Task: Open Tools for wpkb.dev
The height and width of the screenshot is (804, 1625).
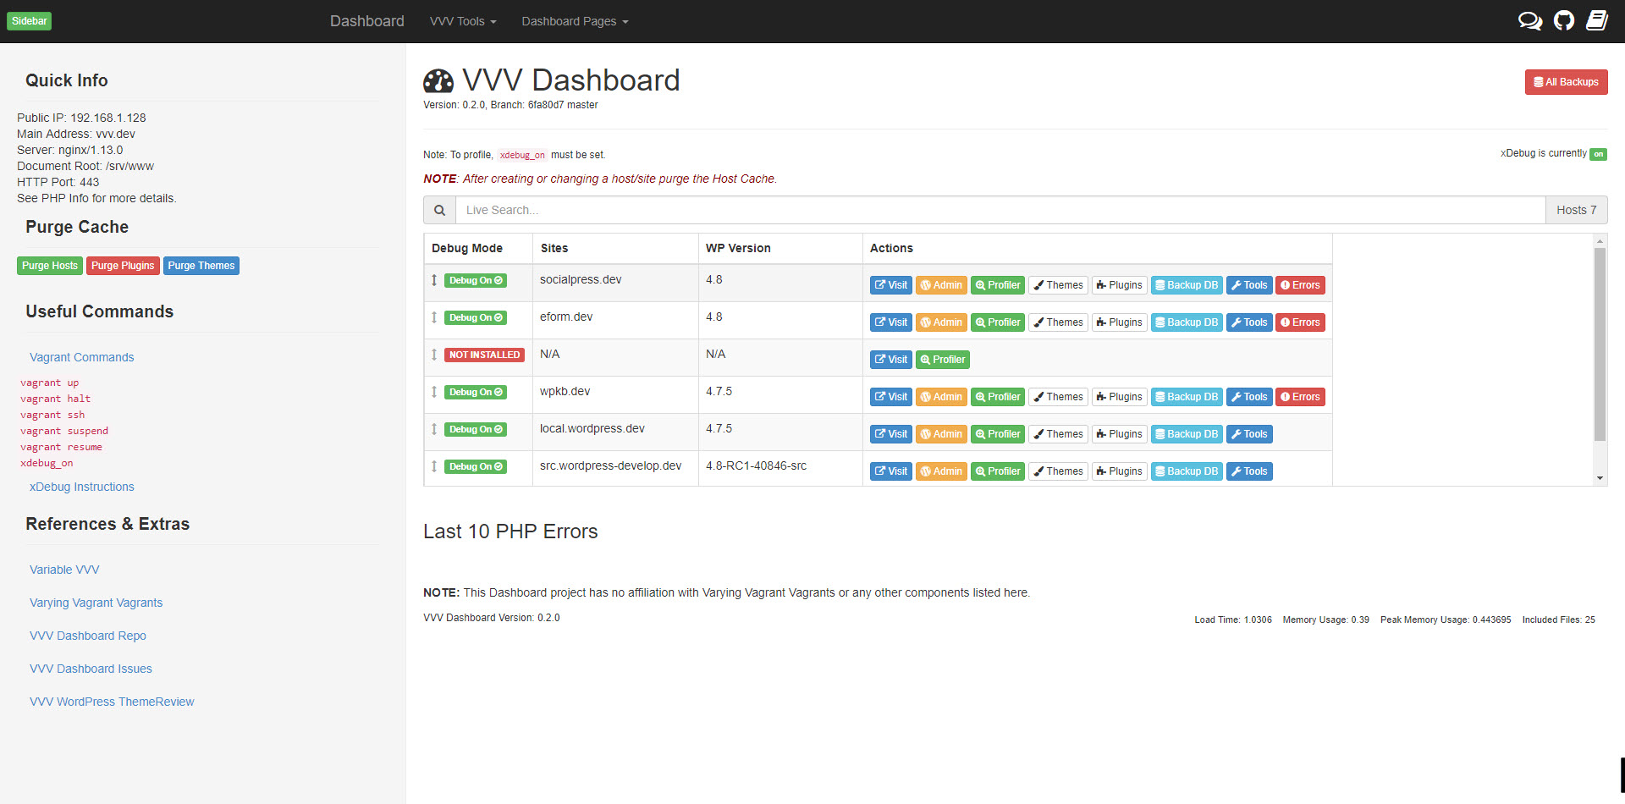Action: coord(1249,397)
